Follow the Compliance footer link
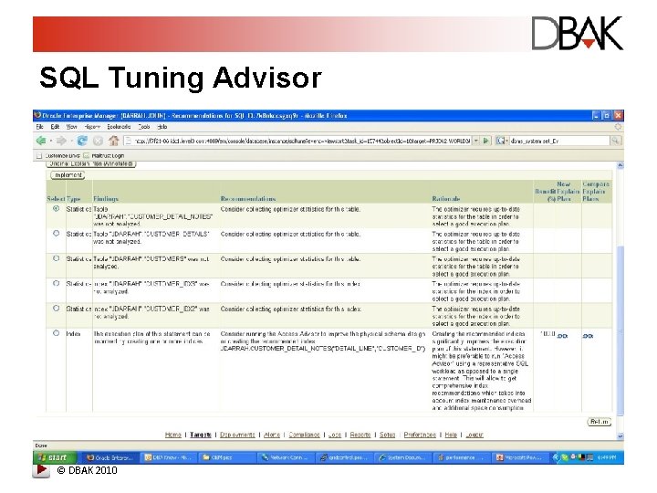 [304, 435]
